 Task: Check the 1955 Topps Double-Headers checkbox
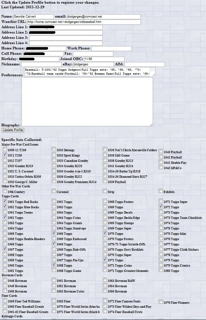[5, 238]
